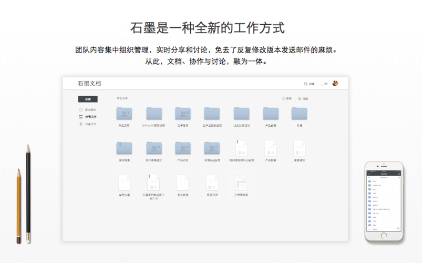Open the 素材收集 folder with blue marker
The height and width of the screenshot is (263, 422).
click(x=124, y=148)
